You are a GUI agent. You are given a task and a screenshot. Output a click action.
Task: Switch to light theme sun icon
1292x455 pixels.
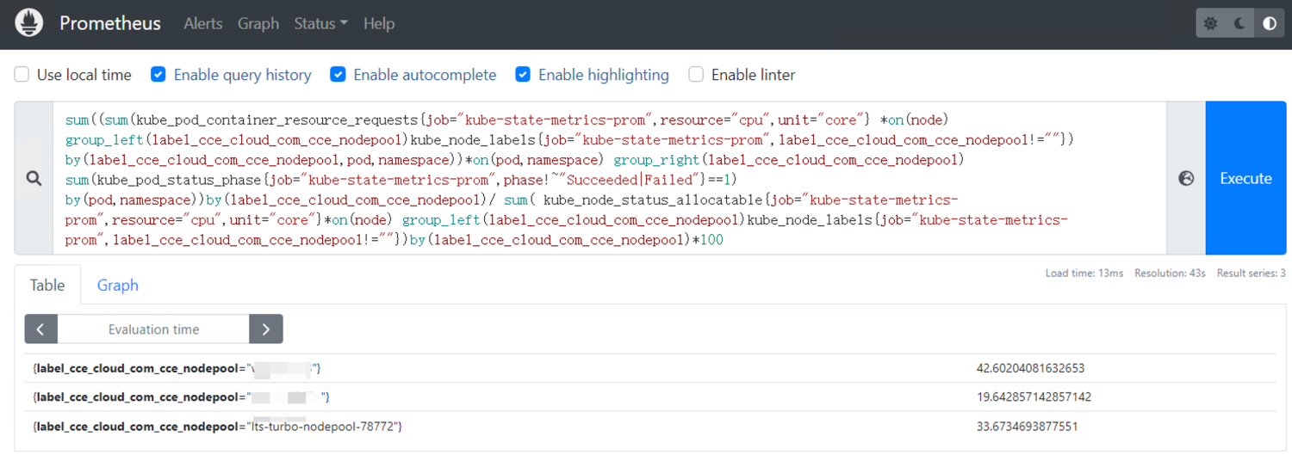(x=1211, y=24)
